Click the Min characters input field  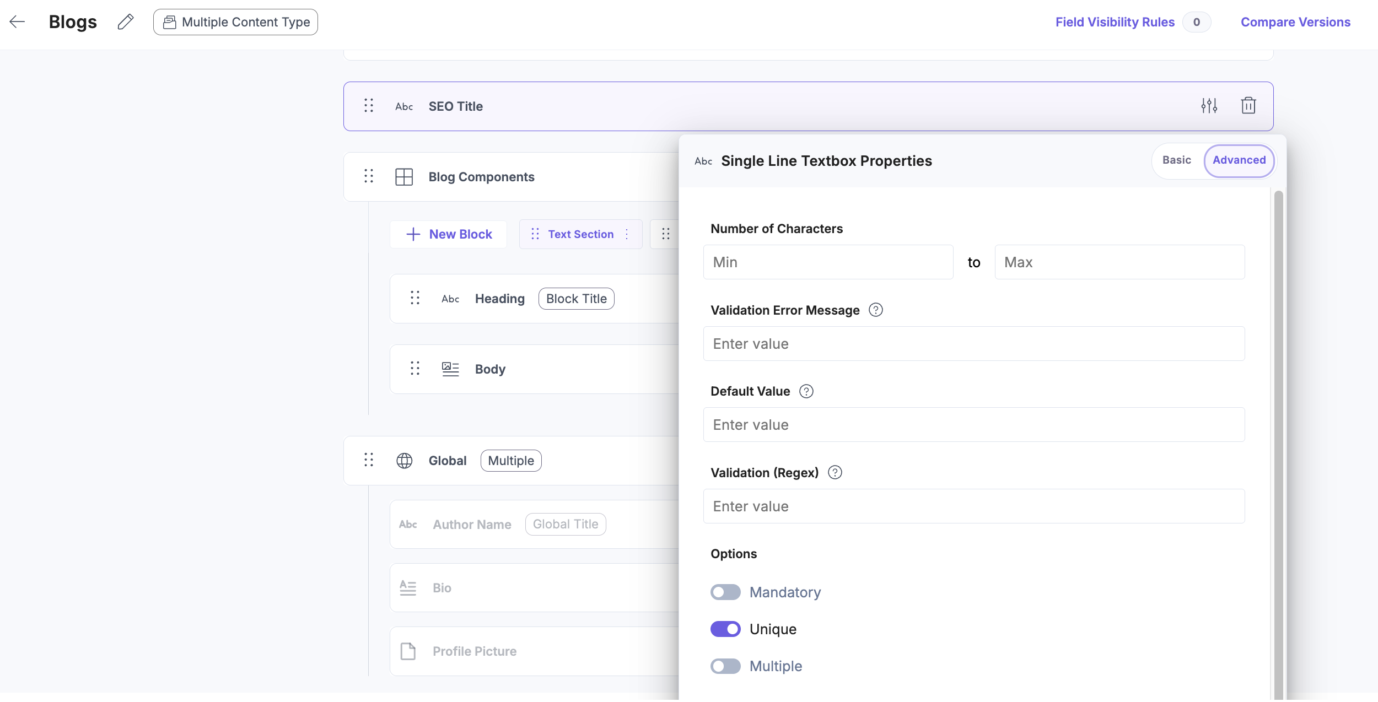pyautogui.click(x=828, y=262)
